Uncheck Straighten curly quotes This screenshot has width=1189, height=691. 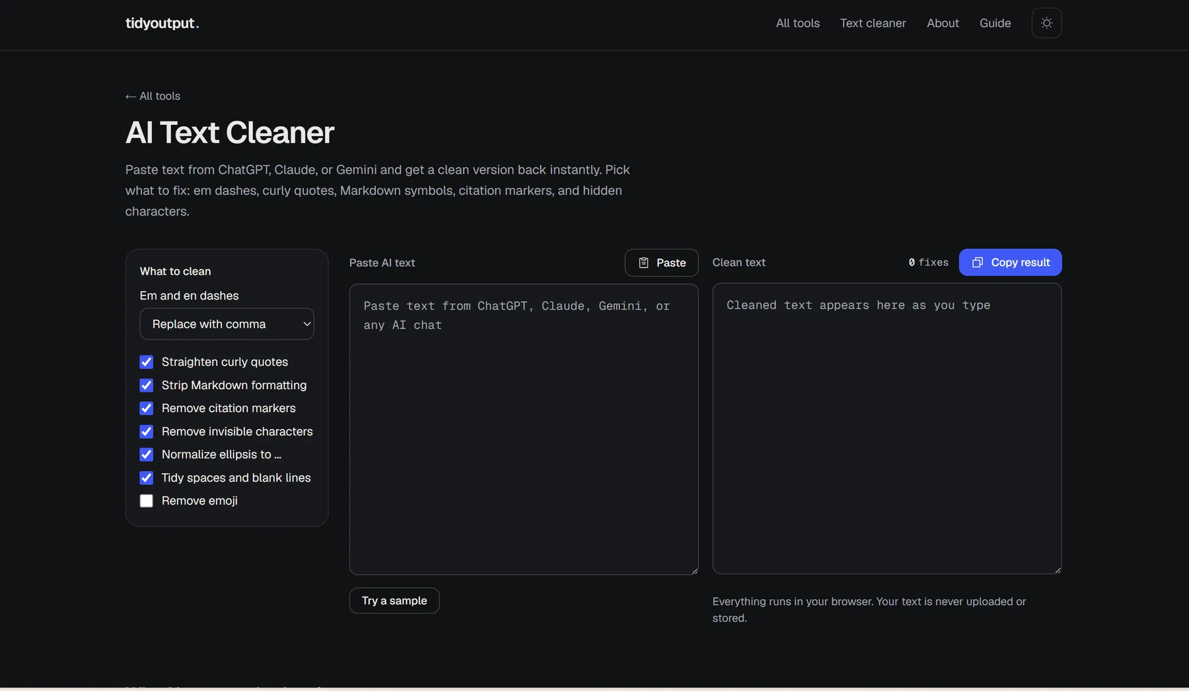(147, 362)
